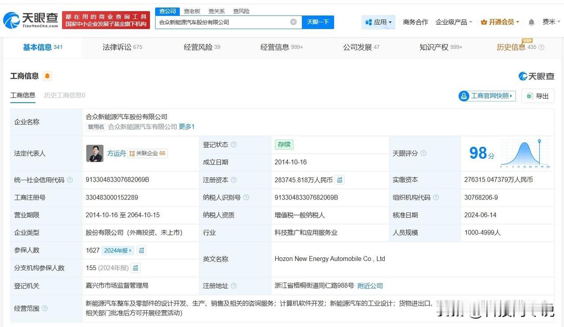Click help icon next to 天眼评分
Viewport: 564px width, 327px height.
423,153
